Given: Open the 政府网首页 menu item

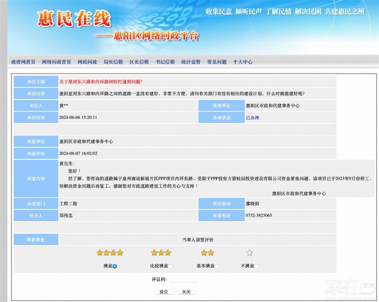Looking at the screenshot, I should pos(23,62).
